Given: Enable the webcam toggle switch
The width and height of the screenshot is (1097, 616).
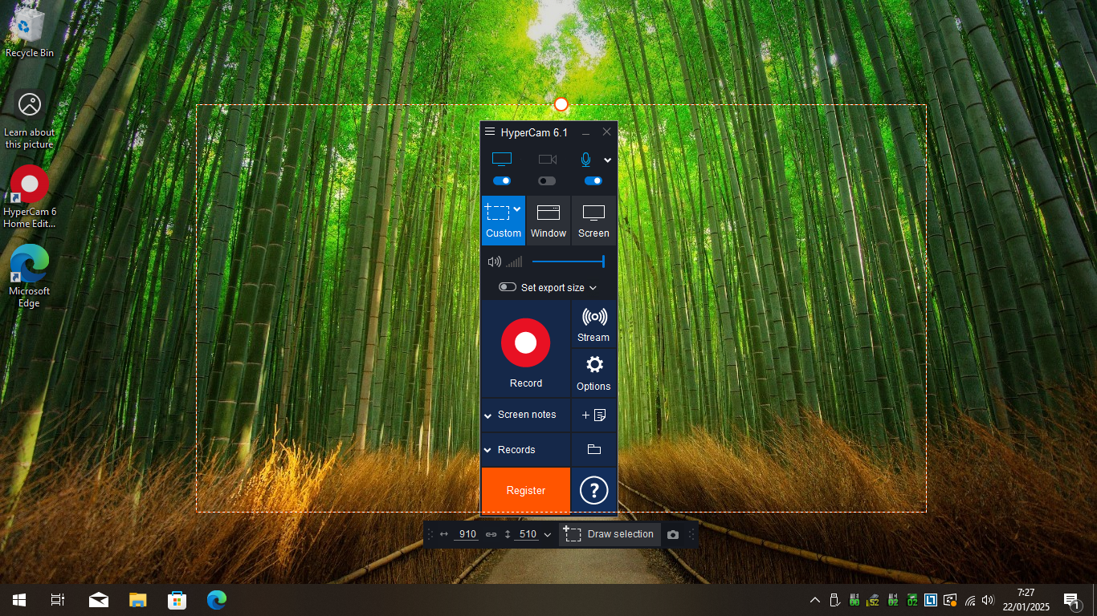Looking at the screenshot, I should coord(547,180).
